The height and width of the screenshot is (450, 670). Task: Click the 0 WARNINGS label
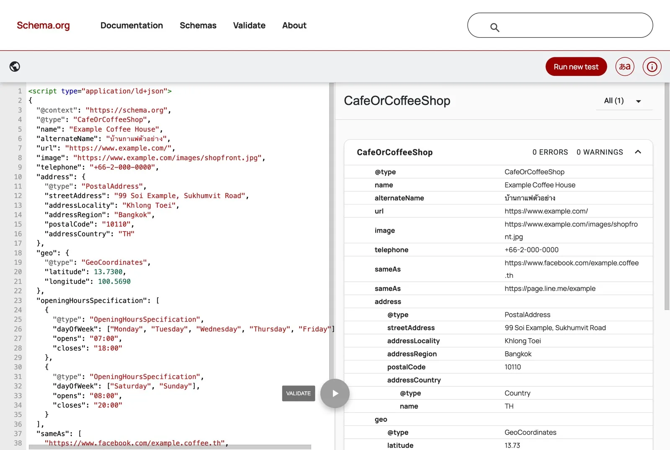click(600, 152)
